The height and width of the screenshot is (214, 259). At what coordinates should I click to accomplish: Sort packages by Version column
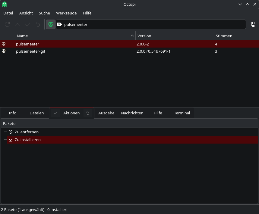pyautogui.click(x=175, y=36)
